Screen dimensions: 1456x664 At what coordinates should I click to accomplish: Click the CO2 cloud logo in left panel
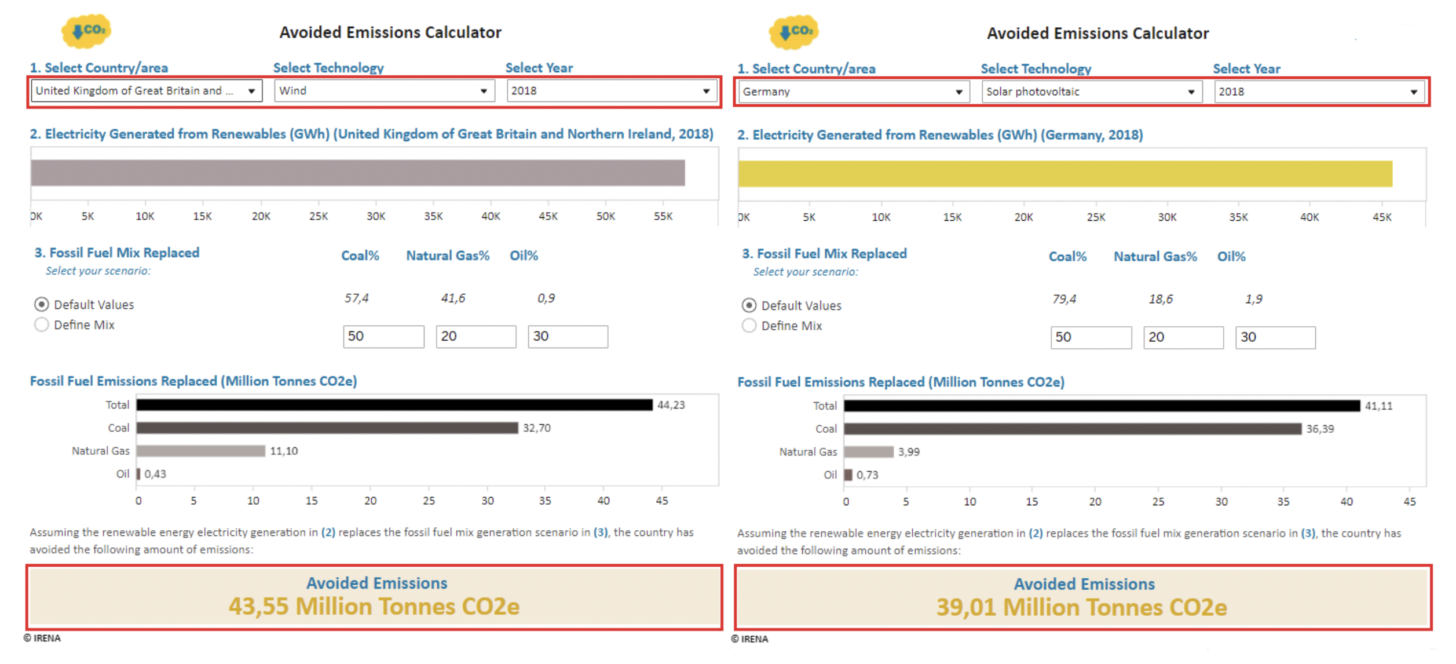86,31
